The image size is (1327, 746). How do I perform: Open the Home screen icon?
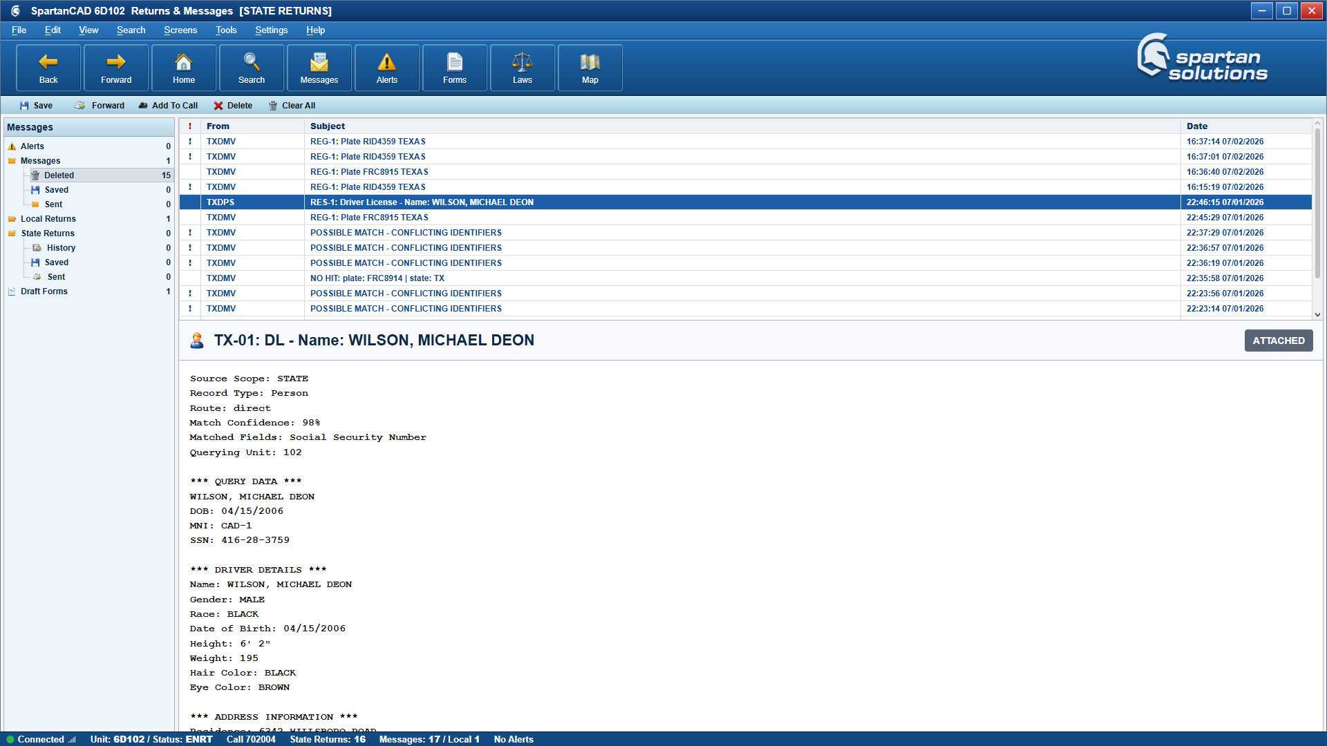[x=184, y=68]
